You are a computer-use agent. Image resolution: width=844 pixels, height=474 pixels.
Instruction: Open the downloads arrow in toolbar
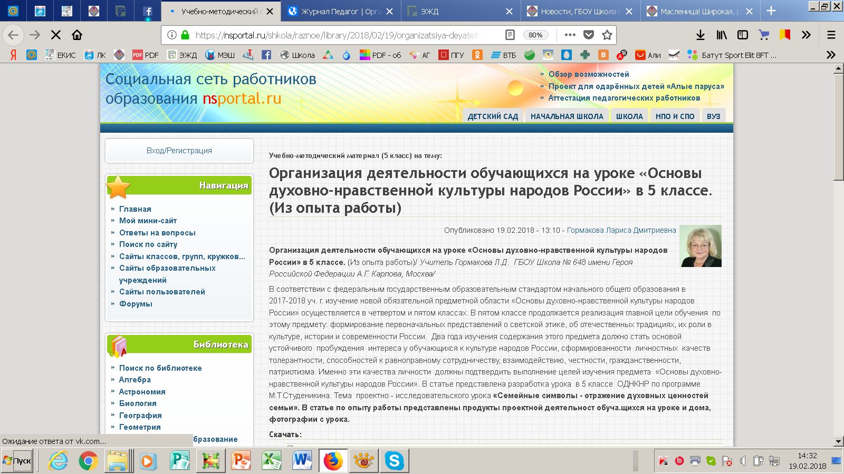click(700, 35)
